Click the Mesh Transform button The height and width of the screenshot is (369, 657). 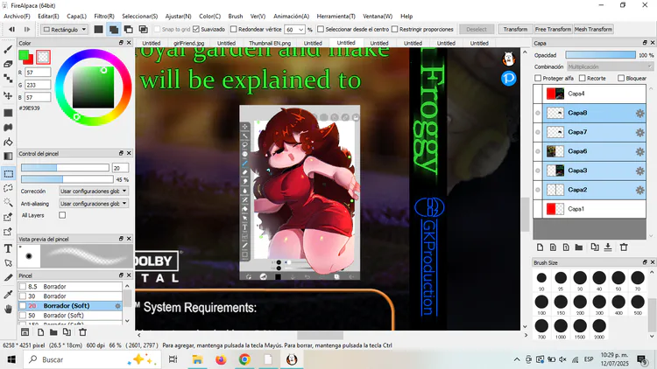(x=593, y=29)
